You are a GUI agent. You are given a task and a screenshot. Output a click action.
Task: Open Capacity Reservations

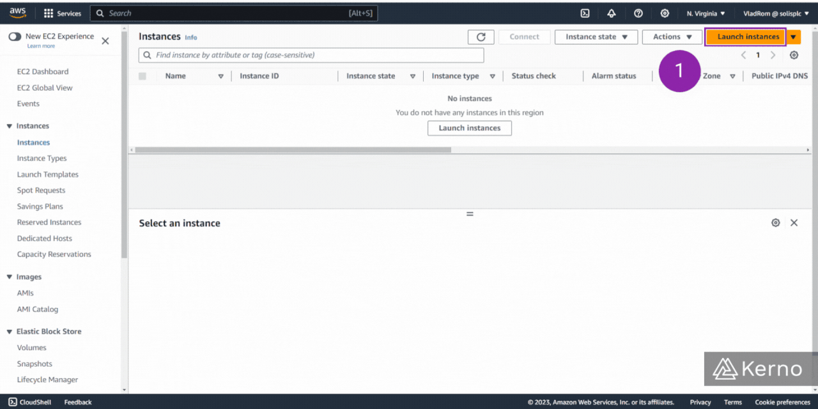(54, 254)
